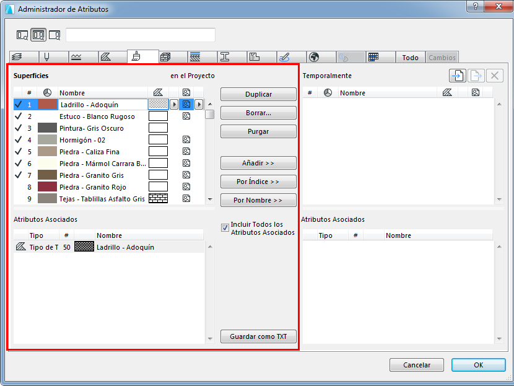The image size is (514, 386).
Task: Click texture icon in Piedra - Mármol Carrara row
Action: click(x=186, y=164)
